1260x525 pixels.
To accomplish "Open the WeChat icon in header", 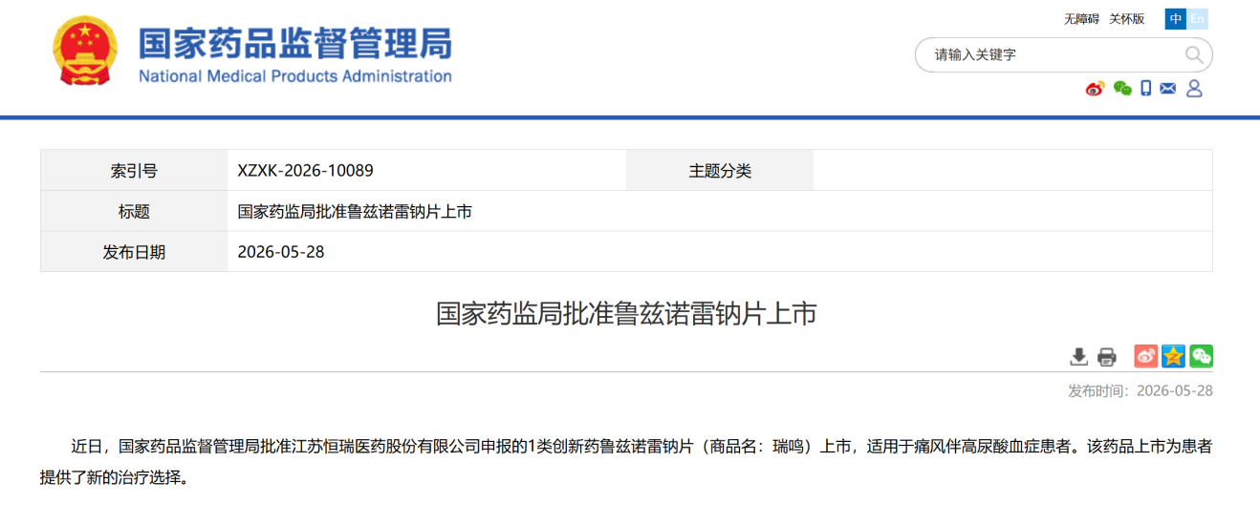I will pyautogui.click(x=1122, y=89).
